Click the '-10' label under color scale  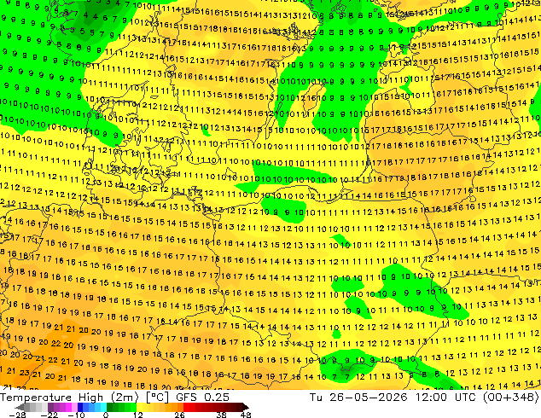(76, 415)
